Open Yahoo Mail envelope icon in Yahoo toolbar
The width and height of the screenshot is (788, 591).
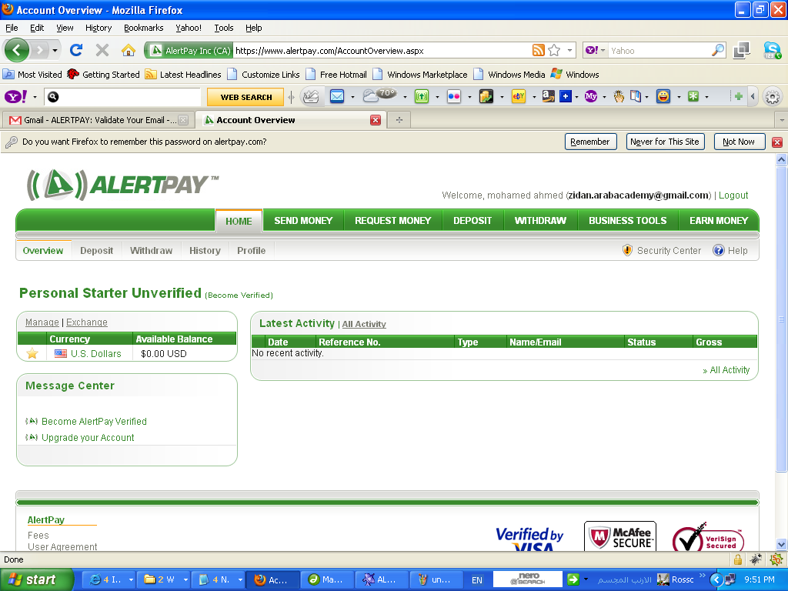coord(337,96)
